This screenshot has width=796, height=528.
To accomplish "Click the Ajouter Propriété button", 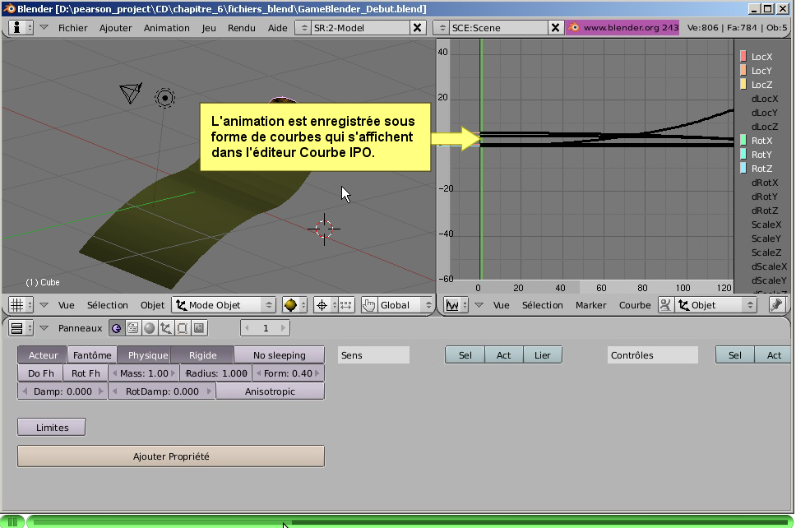I will pos(171,456).
